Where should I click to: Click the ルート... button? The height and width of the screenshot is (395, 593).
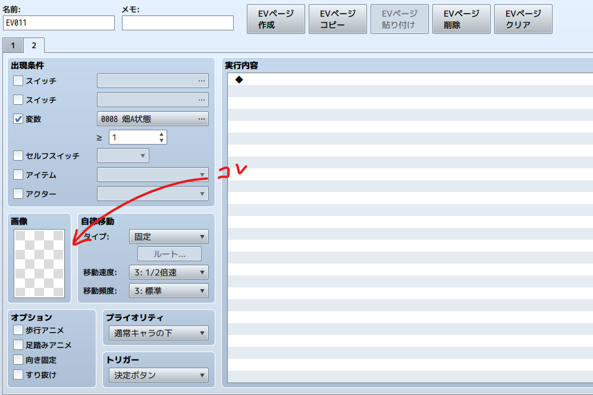tap(170, 254)
